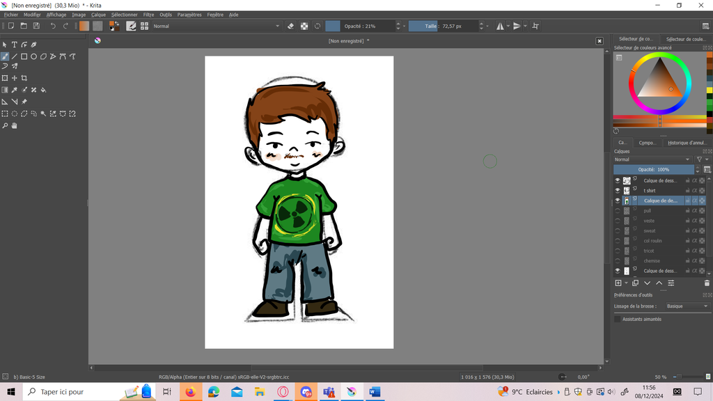Choose the Fill bucket tool
Image resolution: width=713 pixels, height=401 pixels.
coord(44,90)
